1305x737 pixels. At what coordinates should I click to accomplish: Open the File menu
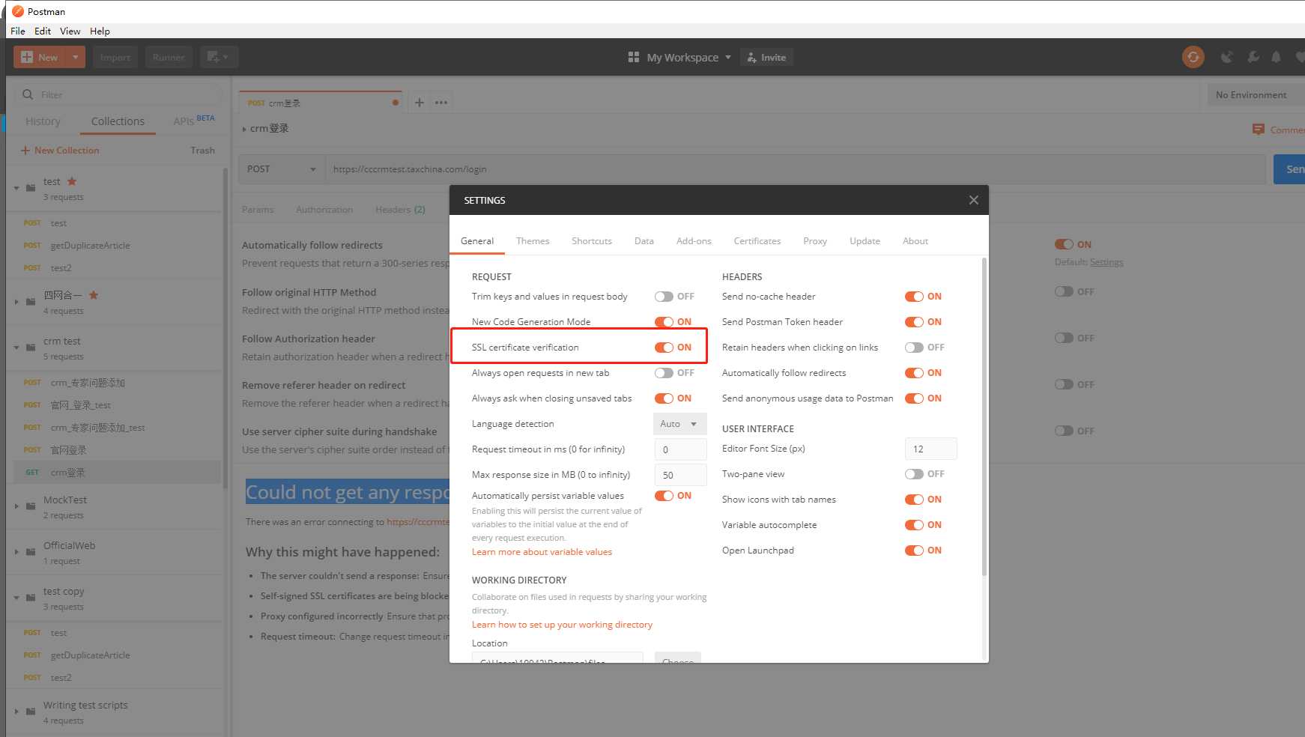coord(18,31)
